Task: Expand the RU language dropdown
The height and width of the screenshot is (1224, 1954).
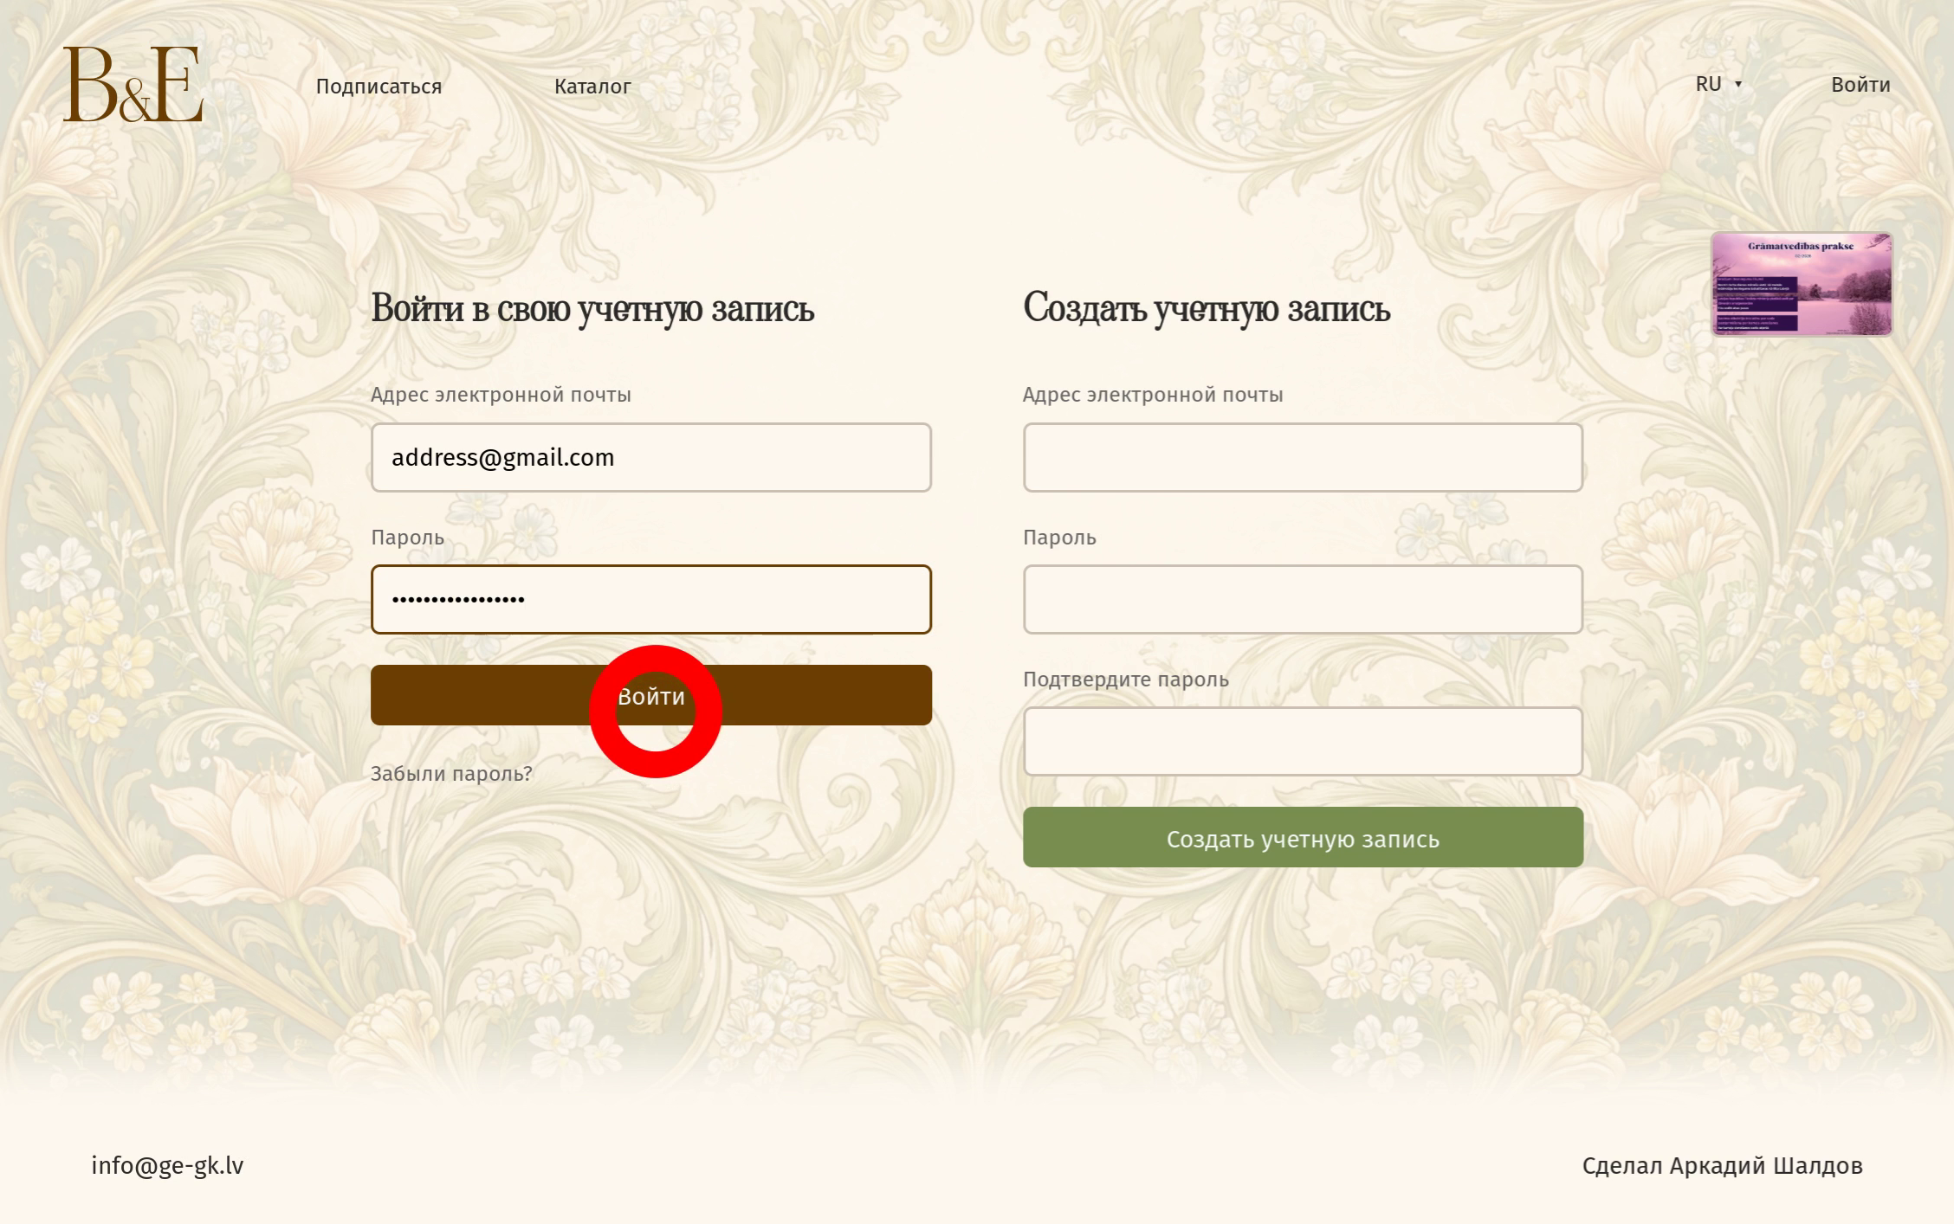Action: click(x=1708, y=85)
